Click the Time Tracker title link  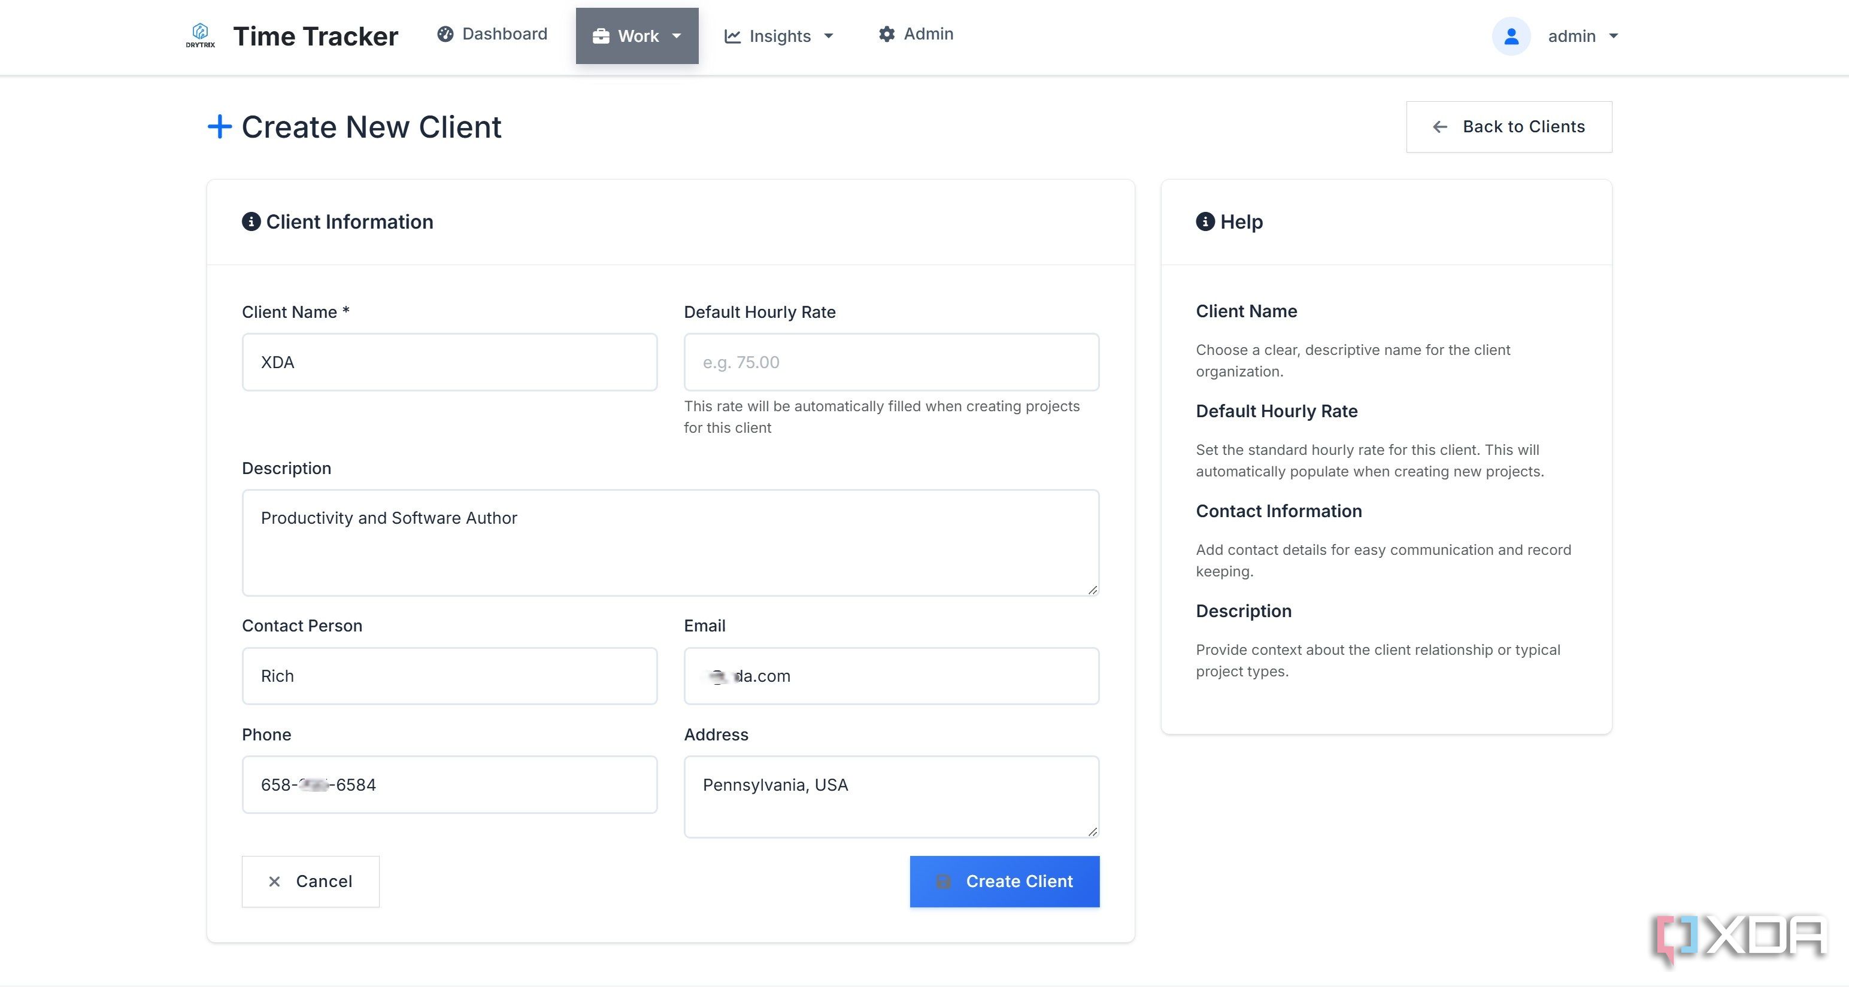[316, 36]
